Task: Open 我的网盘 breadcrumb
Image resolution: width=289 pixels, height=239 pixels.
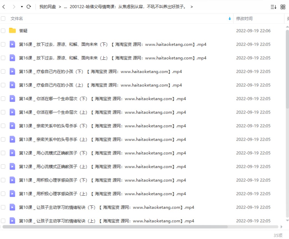Action: click(x=48, y=7)
